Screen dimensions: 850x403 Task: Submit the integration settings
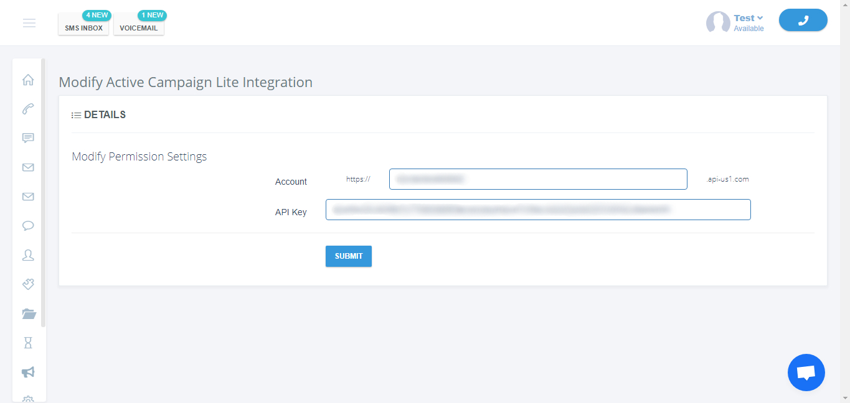(349, 256)
